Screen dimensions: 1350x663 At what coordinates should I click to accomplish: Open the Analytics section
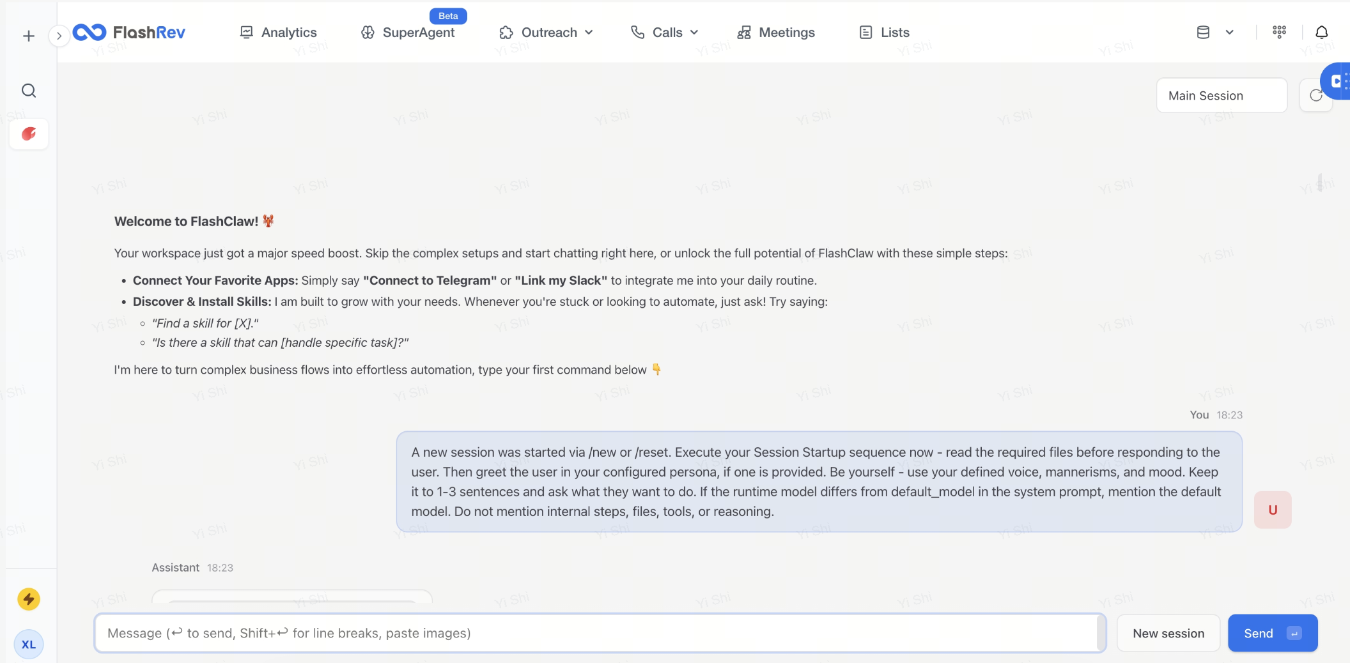coord(279,32)
